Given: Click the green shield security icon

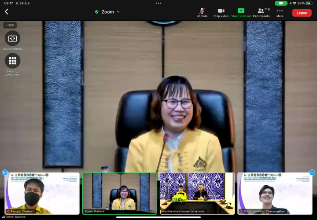Looking at the screenshot, I should pyautogui.click(x=96, y=12).
